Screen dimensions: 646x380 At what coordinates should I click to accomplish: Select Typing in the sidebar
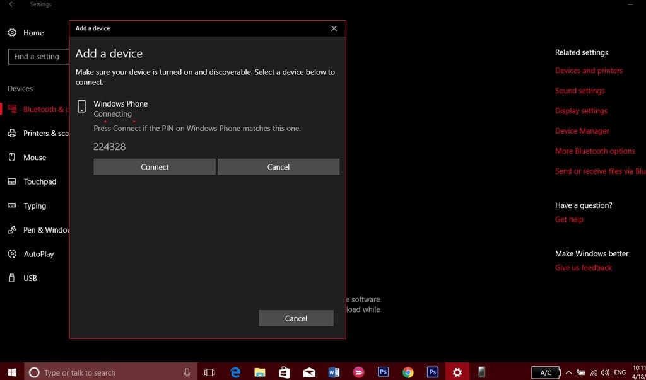[x=35, y=206]
